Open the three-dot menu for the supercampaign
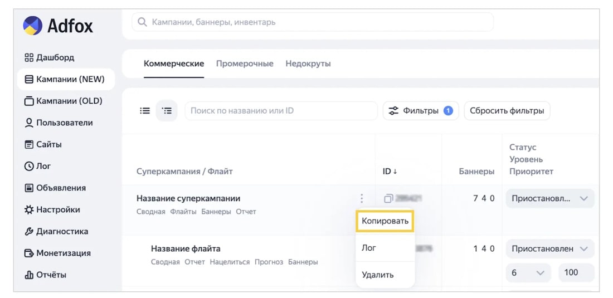 362,198
